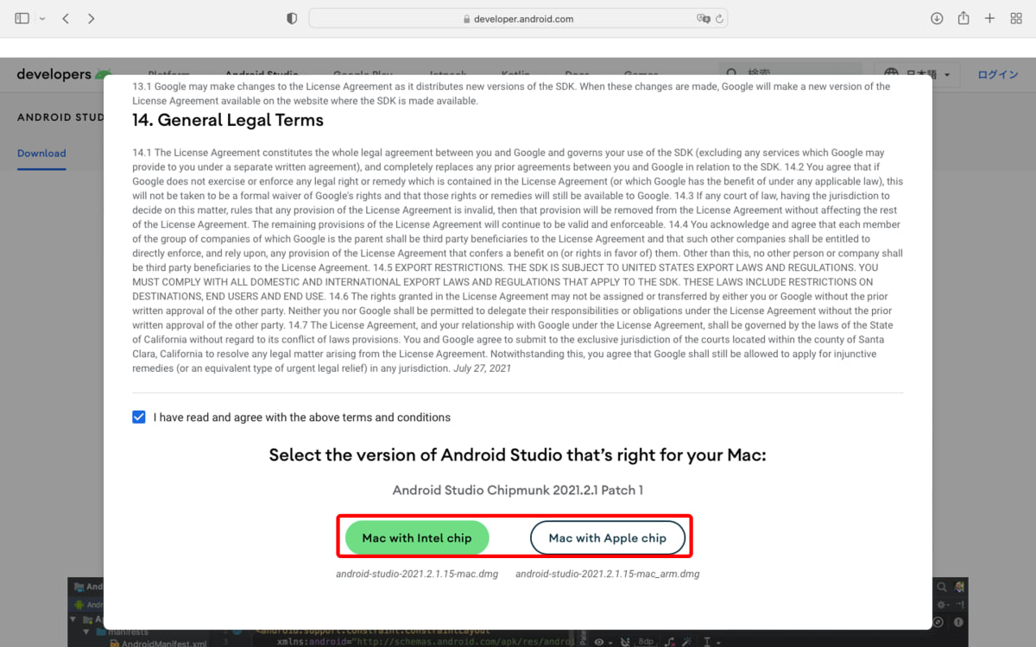Viewport: 1036px width, 647px height.
Task: Click the July 27, 2021 date text
Action: click(x=483, y=368)
